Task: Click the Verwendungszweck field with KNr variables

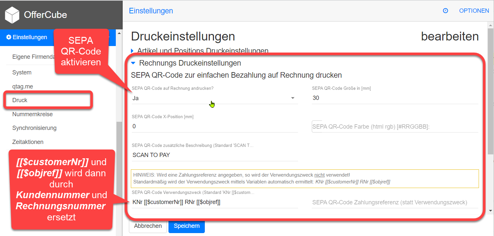Action: point(215,202)
